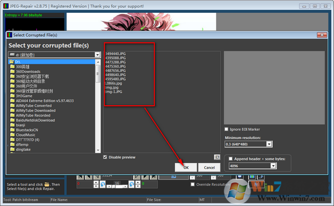The width and height of the screenshot is (334, 206).
Task: Select file 4473288.JPG
Action: pyautogui.click(x=115, y=62)
